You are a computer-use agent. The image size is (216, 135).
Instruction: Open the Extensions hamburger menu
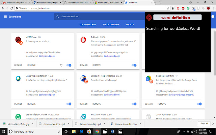tap(5, 17)
